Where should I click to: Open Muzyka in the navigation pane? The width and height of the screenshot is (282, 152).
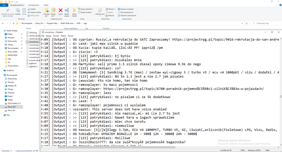pos(11,82)
